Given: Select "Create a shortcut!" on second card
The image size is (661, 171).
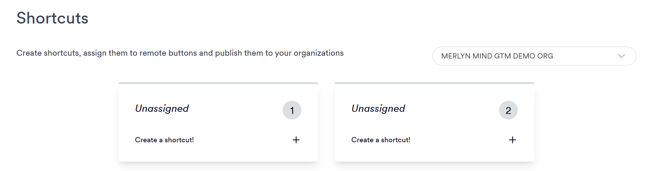Looking at the screenshot, I should tap(380, 140).
